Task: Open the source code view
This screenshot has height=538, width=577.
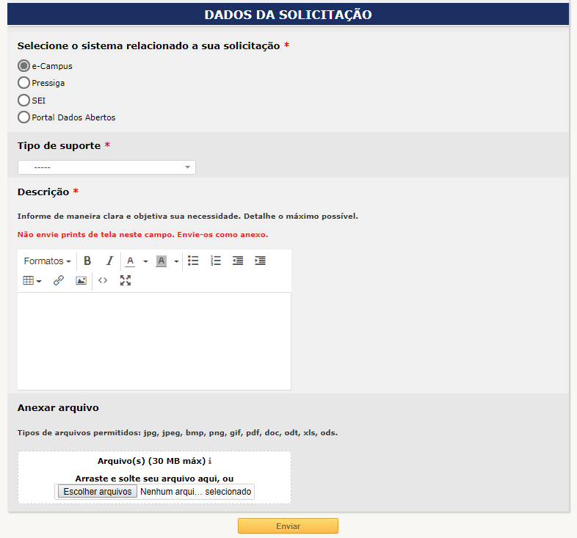Action: click(103, 280)
